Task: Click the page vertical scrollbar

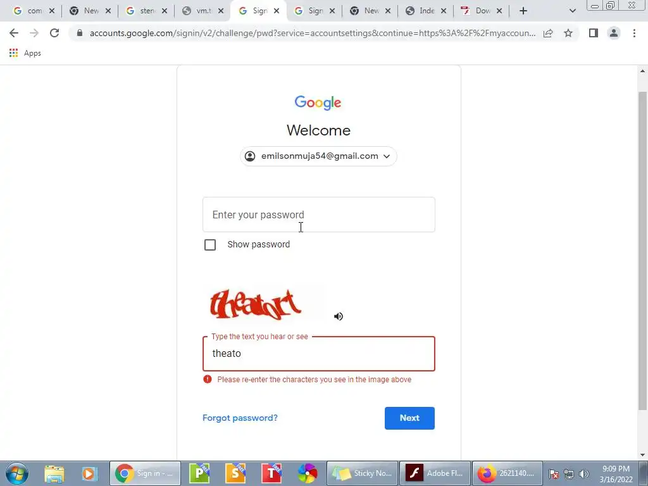Action: coord(642,251)
